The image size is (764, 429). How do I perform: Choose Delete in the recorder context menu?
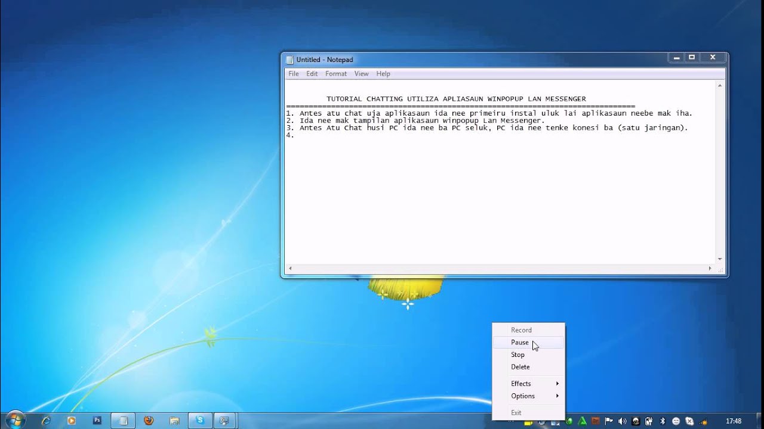528,367
